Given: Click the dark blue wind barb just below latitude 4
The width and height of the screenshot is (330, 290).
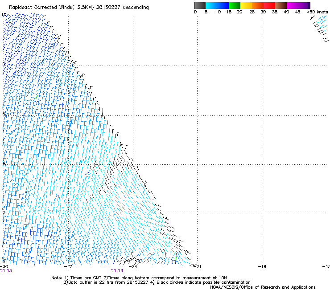Looking at the screenshot, I should (87, 174).
